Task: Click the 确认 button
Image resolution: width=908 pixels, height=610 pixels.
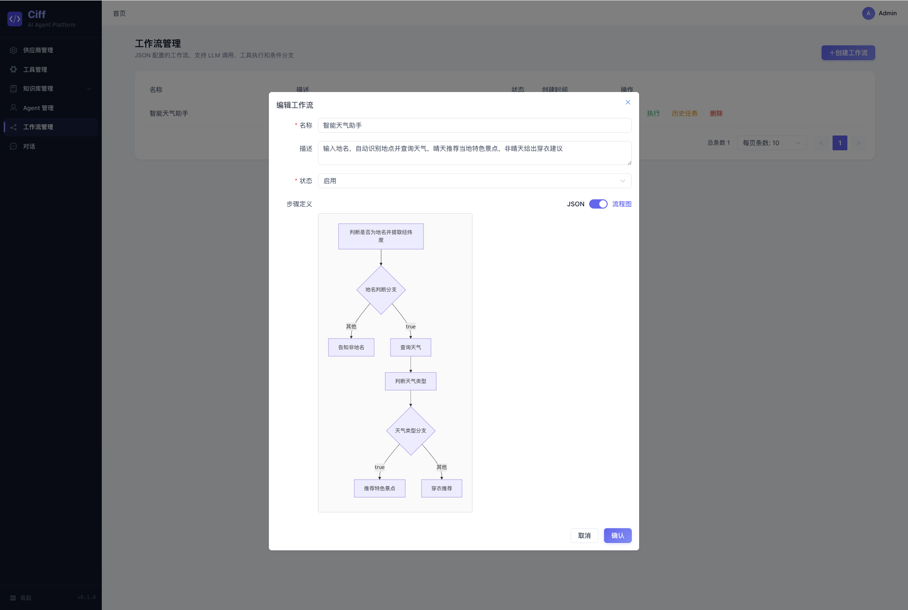Action: [618, 536]
